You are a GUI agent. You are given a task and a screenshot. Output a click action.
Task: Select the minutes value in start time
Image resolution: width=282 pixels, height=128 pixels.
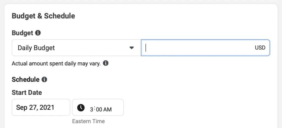99,110
